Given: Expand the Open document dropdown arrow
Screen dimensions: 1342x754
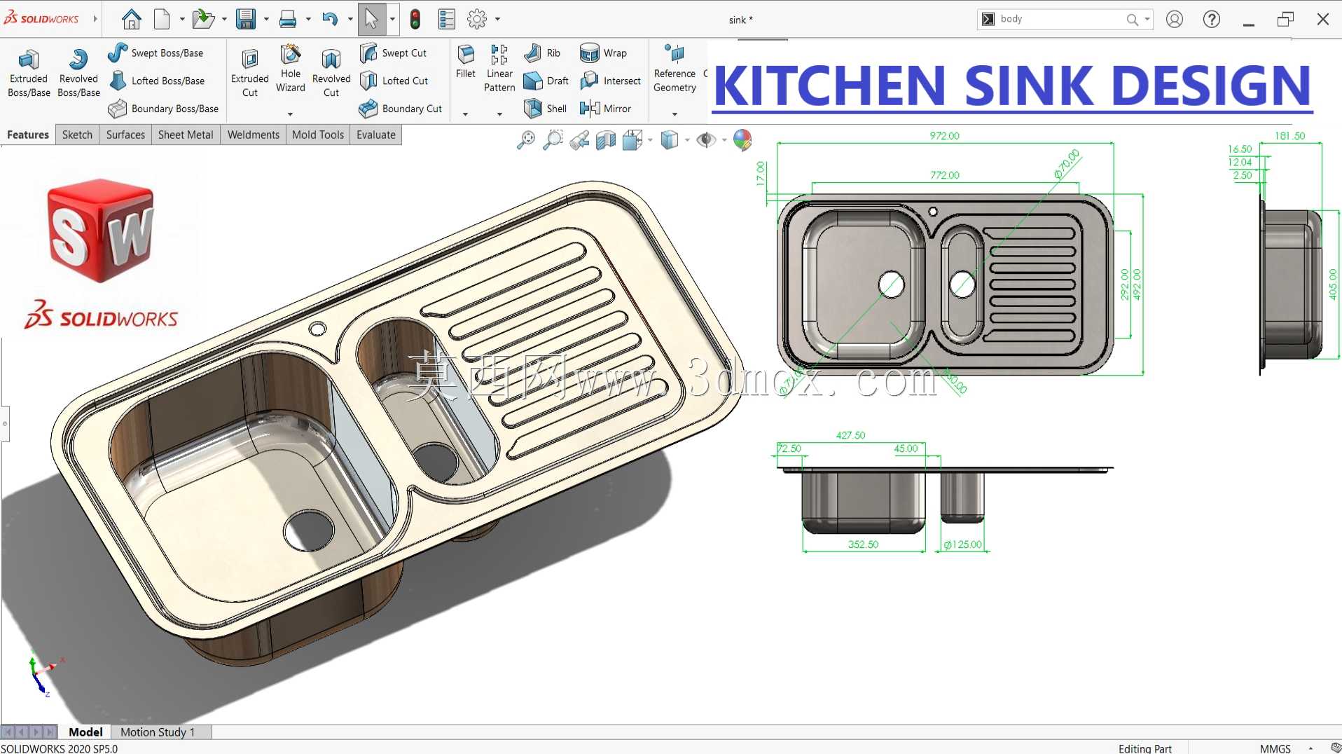Looking at the screenshot, I should (224, 19).
